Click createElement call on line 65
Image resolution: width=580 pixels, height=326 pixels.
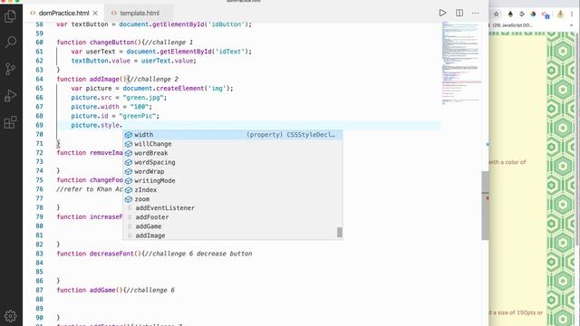pyautogui.click(x=179, y=89)
